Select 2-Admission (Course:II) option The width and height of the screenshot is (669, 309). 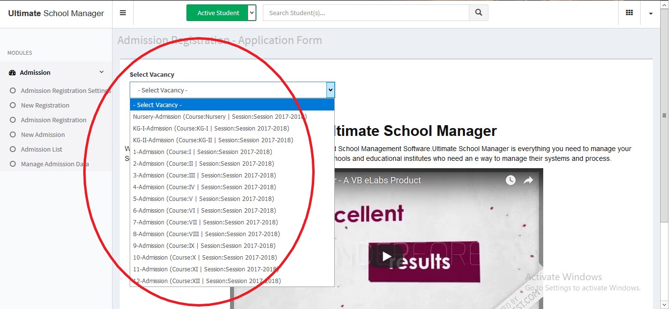tap(232, 163)
